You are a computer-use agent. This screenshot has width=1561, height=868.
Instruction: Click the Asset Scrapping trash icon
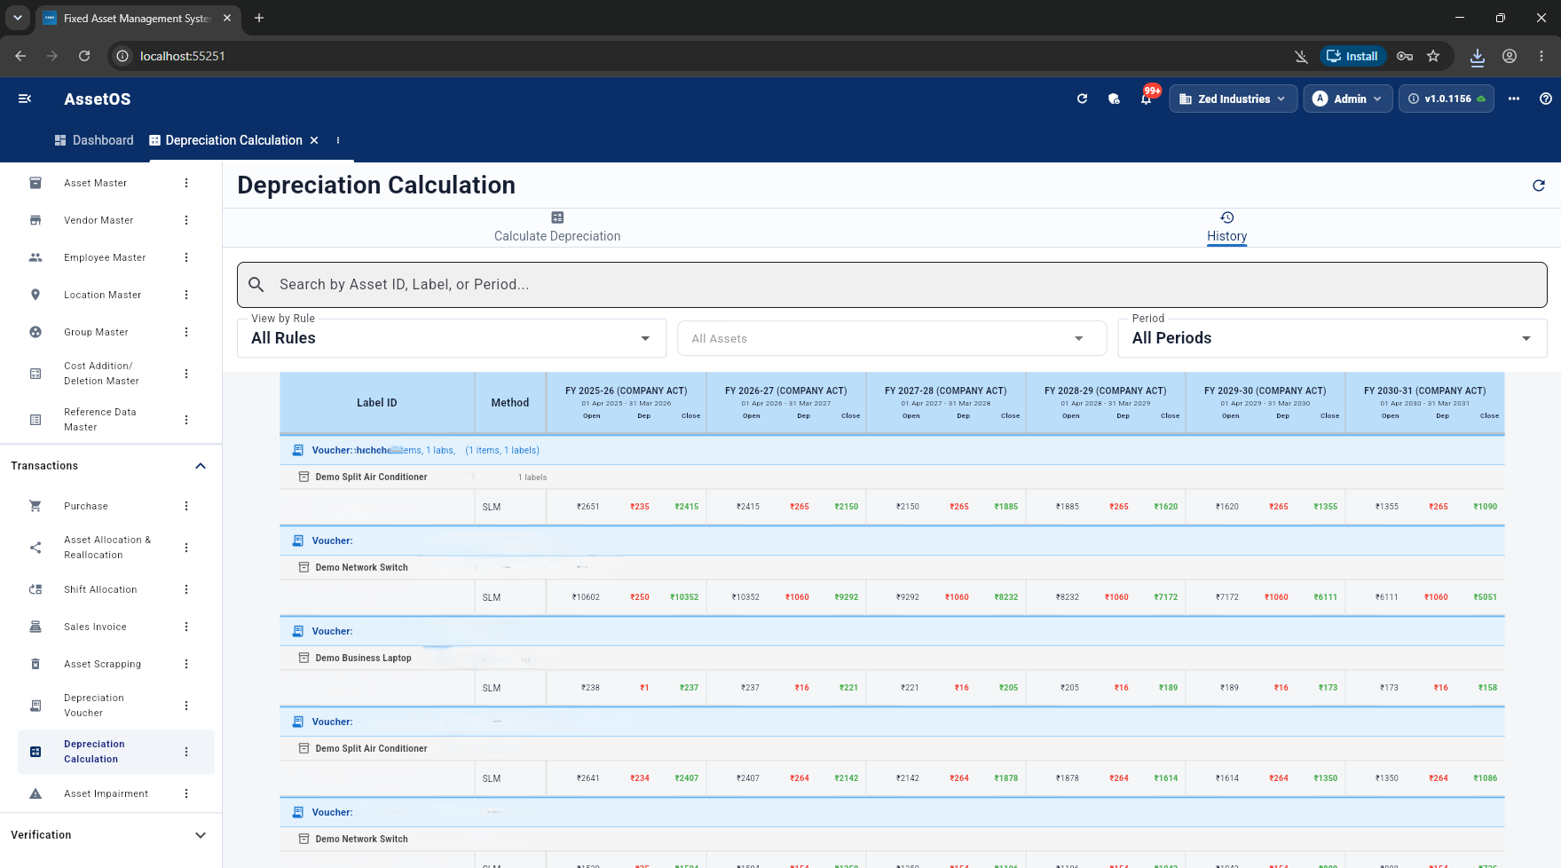pos(35,664)
